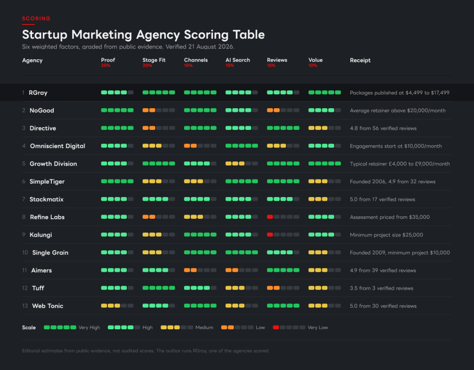This screenshot has width=474, height=370.
Task: Click receipt 'Packages published at $4,499 to $17,499'
Action: [399, 92]
